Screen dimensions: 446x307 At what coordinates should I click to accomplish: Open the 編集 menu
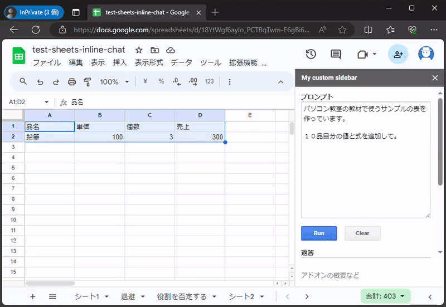coord(76,62)
